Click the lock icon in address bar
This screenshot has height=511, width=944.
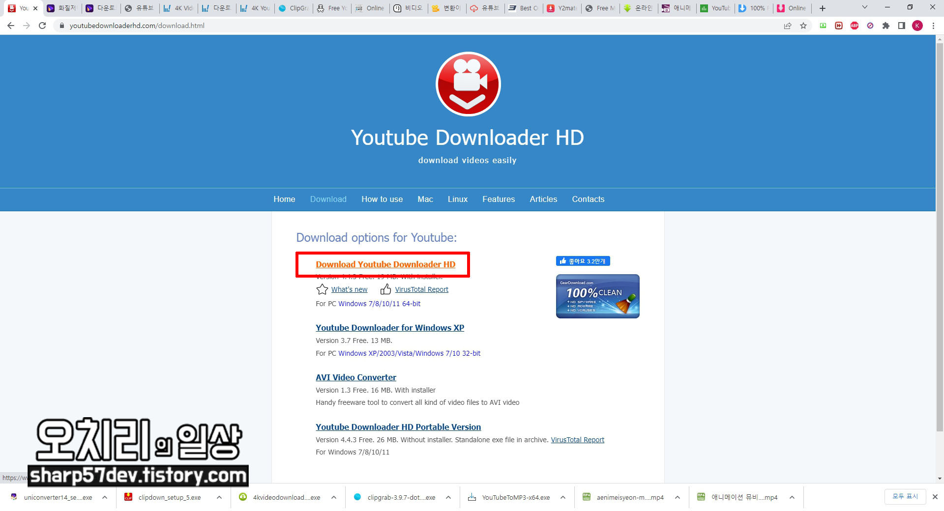tap(62, 26)
